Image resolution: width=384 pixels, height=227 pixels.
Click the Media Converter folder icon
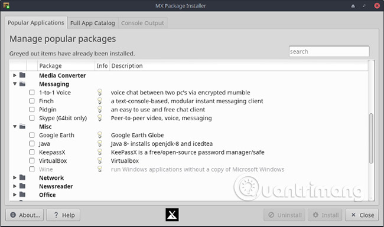22,75
